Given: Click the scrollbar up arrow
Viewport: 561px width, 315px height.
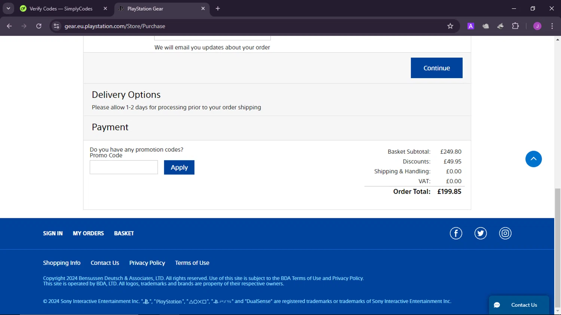Looking at the screenshot, I should (558, 39).
